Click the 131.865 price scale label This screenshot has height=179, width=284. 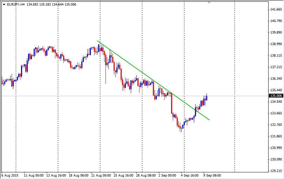click(276, 136)
